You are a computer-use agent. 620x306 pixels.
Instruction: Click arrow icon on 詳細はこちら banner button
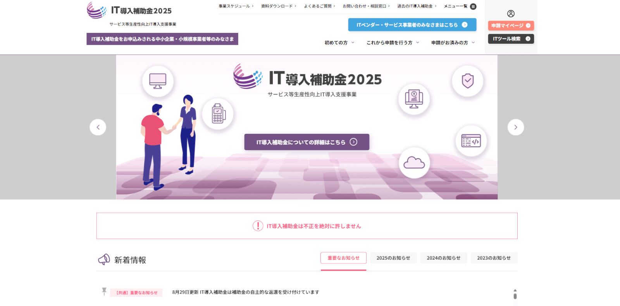point(353,142)
